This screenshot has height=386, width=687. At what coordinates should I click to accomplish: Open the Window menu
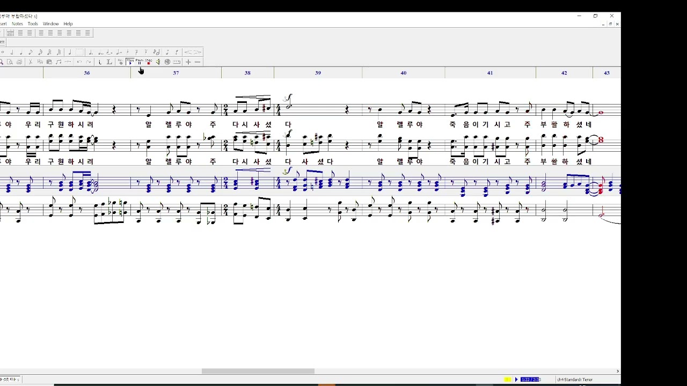click(50, 24)
